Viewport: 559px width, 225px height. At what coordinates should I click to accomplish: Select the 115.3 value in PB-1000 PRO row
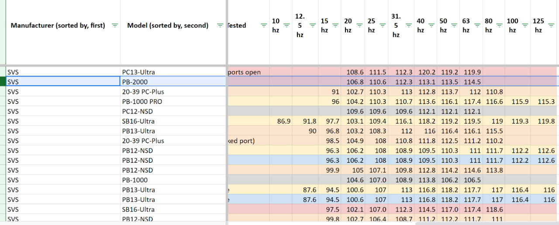click(x=545, y=101)
